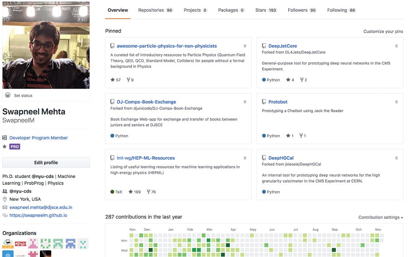Click the PRO badge label
This screenshot has height=257, width=408.
(15, 147)
